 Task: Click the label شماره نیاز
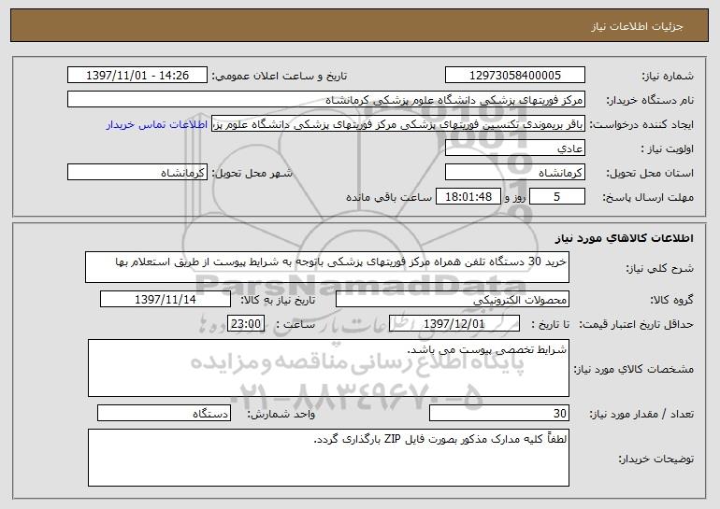pyautogui.click(x=668, y=76)
